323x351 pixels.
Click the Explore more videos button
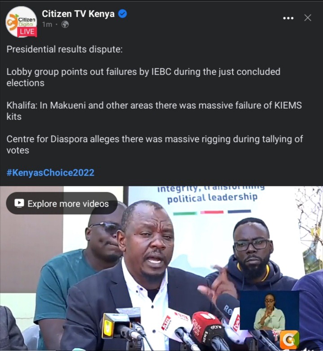coord(62,203)
